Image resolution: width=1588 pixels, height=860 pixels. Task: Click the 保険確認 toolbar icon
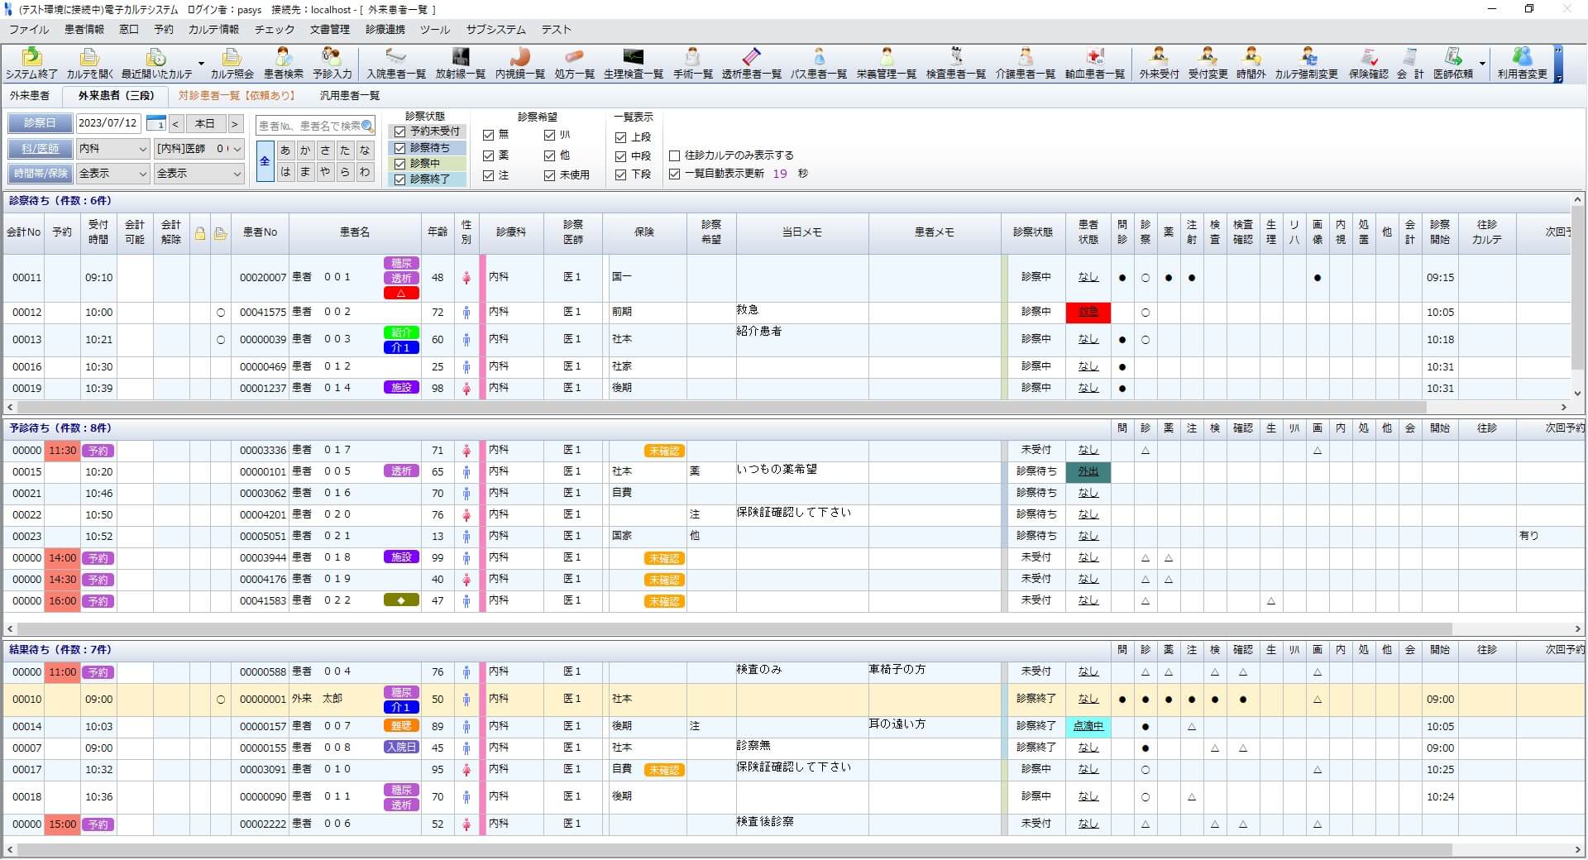pyautogui.click(x=1368, y=64)
